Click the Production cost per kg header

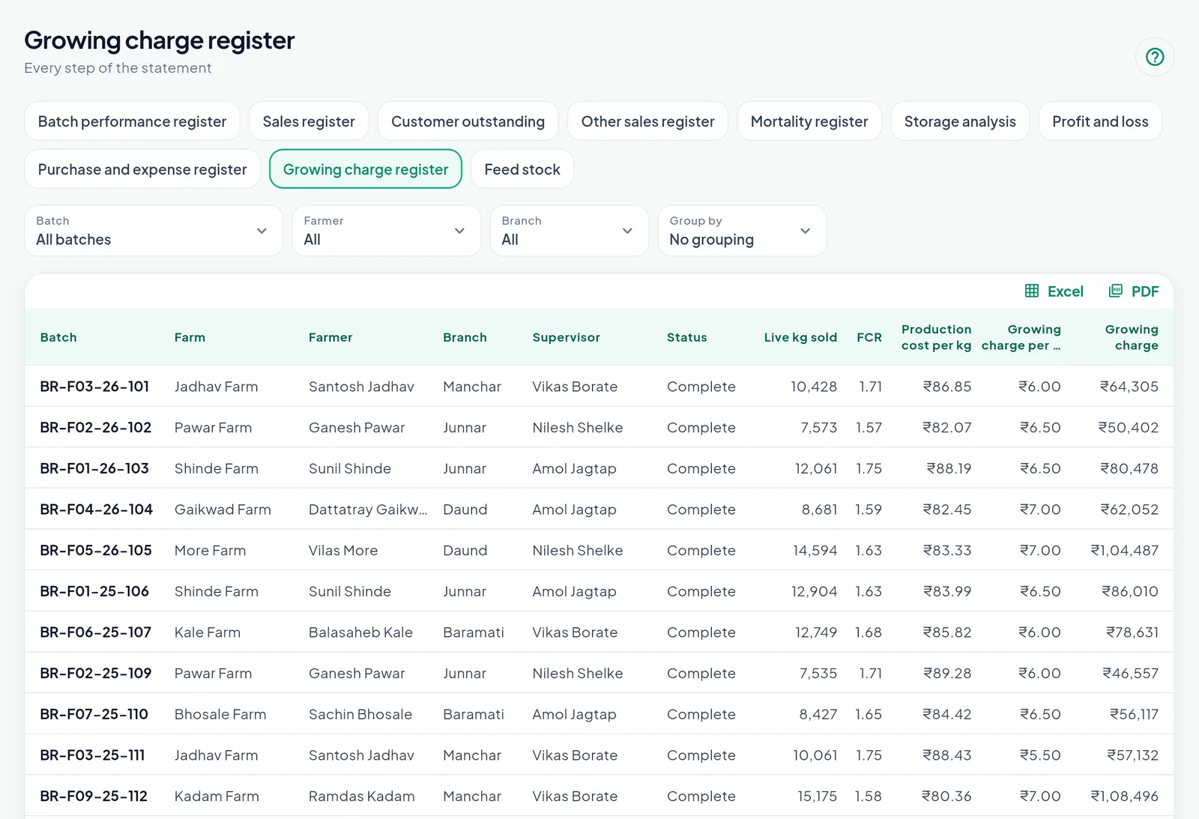pyautogui.click(x=936, y=337)
